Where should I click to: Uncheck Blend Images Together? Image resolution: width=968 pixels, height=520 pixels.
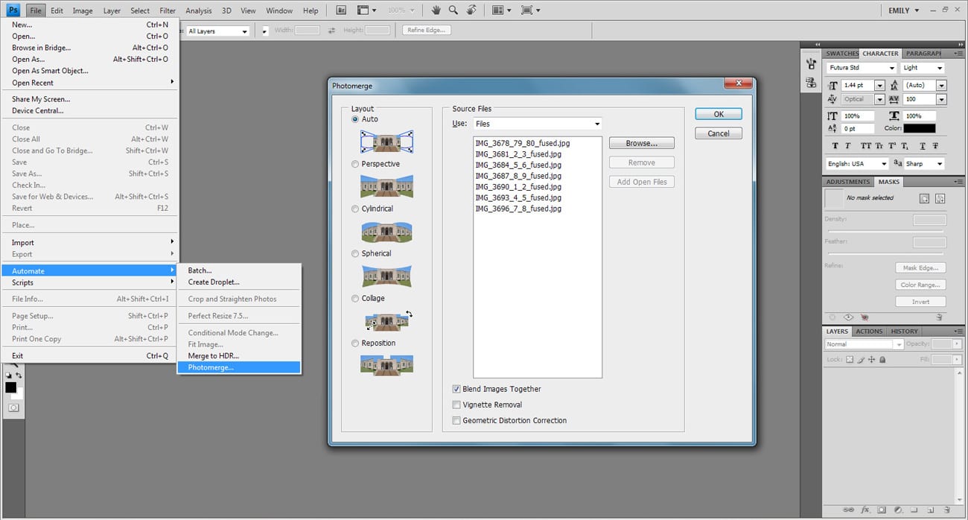pos(456,389)
